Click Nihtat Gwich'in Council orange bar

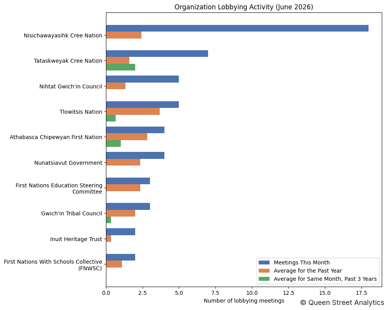pos(116,86)
